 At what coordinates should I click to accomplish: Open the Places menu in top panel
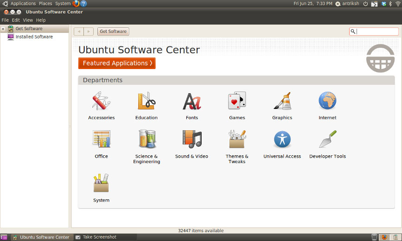pos(45,4)
